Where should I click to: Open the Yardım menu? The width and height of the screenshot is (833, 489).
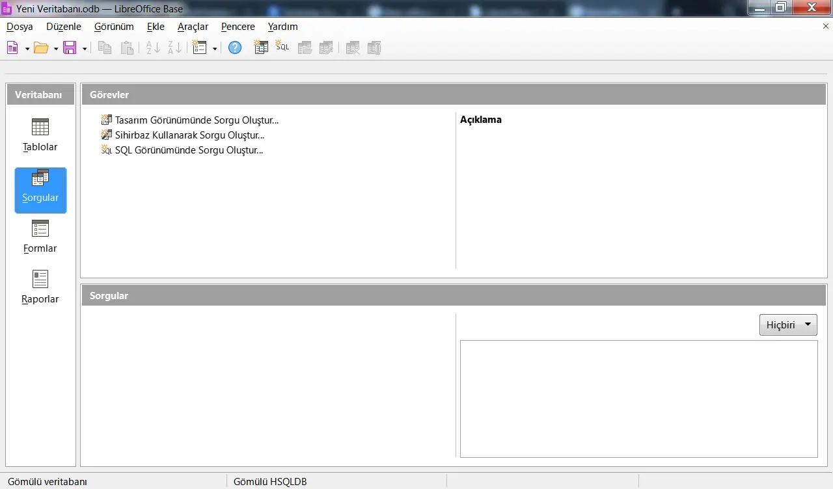click(x=283, y=27)
